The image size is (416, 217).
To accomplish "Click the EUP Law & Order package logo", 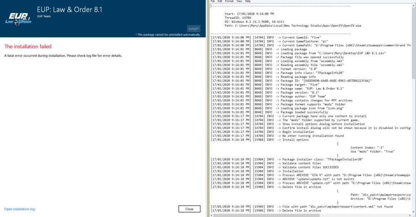I will (18, 19).
